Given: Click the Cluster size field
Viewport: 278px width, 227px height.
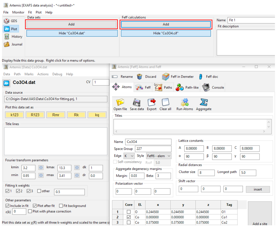Looking at the screenshot, I should pyautogui.click(x=206, y=173).
